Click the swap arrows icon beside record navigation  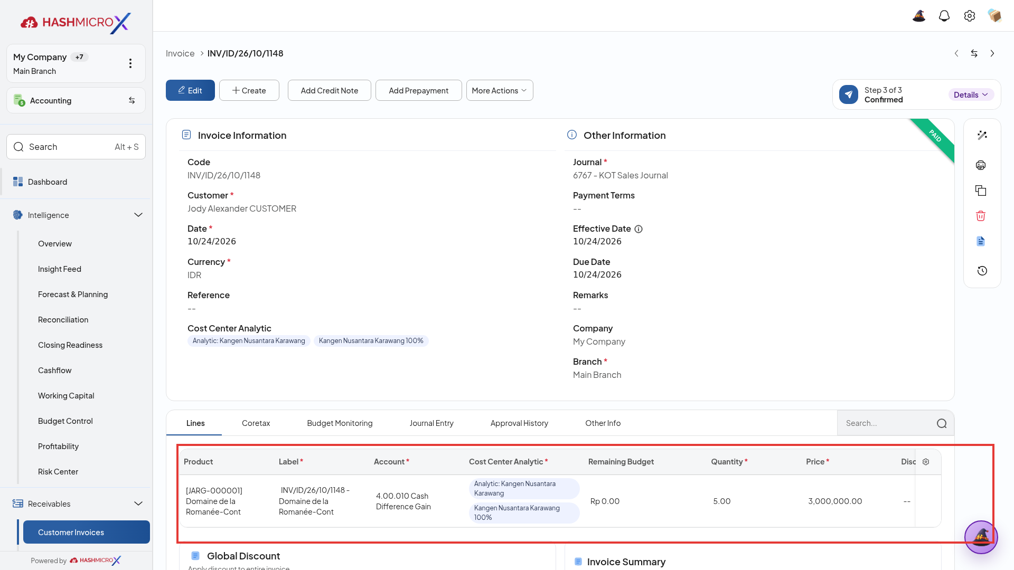click(974, 53)
